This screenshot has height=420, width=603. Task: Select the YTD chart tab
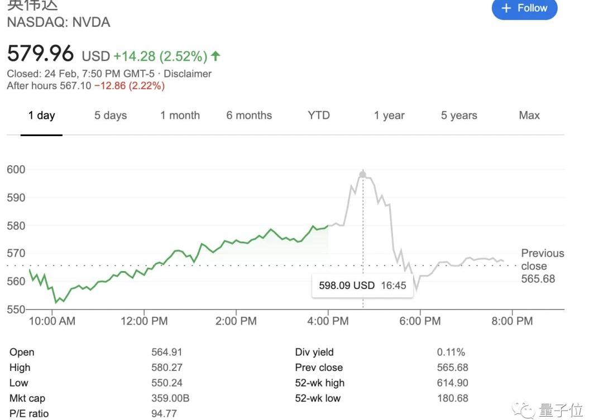point(319,115)
